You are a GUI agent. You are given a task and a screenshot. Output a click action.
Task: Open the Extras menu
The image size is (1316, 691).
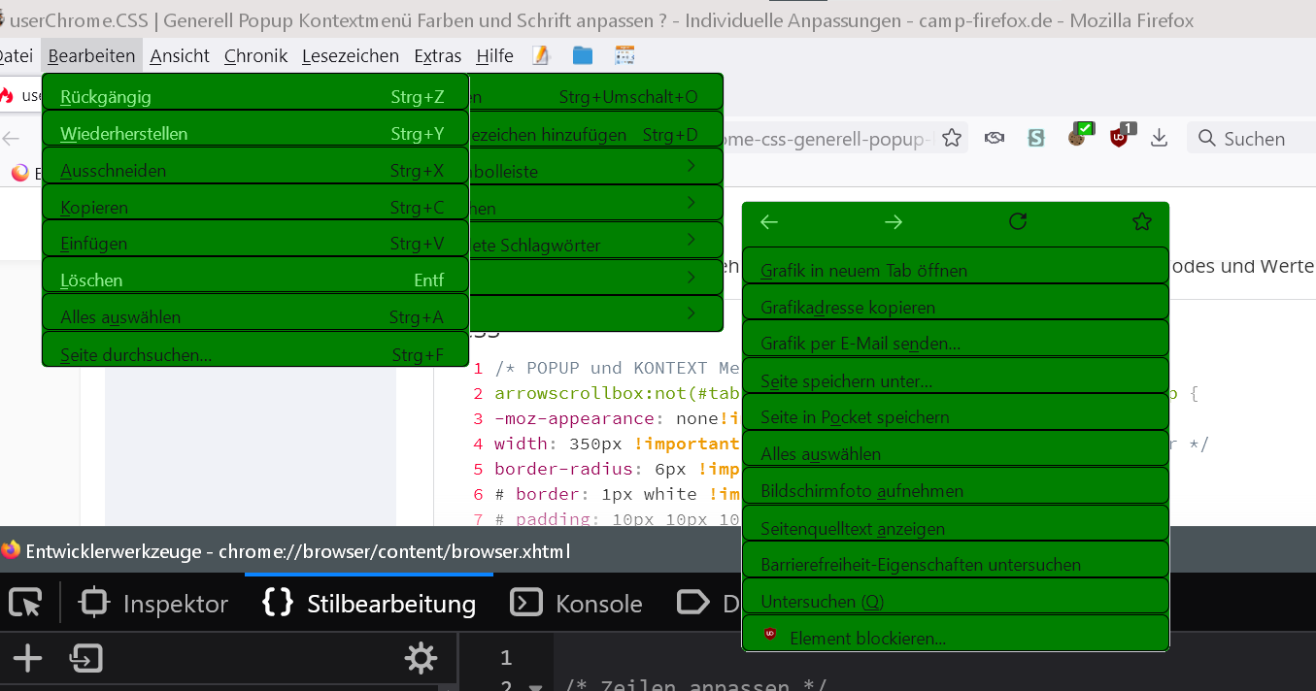(437, 55)
